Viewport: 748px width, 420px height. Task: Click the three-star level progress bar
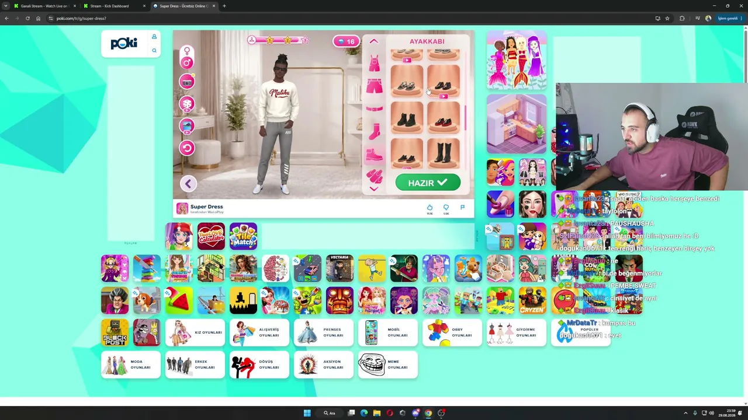pyautogui.click(x=278, y=40)
